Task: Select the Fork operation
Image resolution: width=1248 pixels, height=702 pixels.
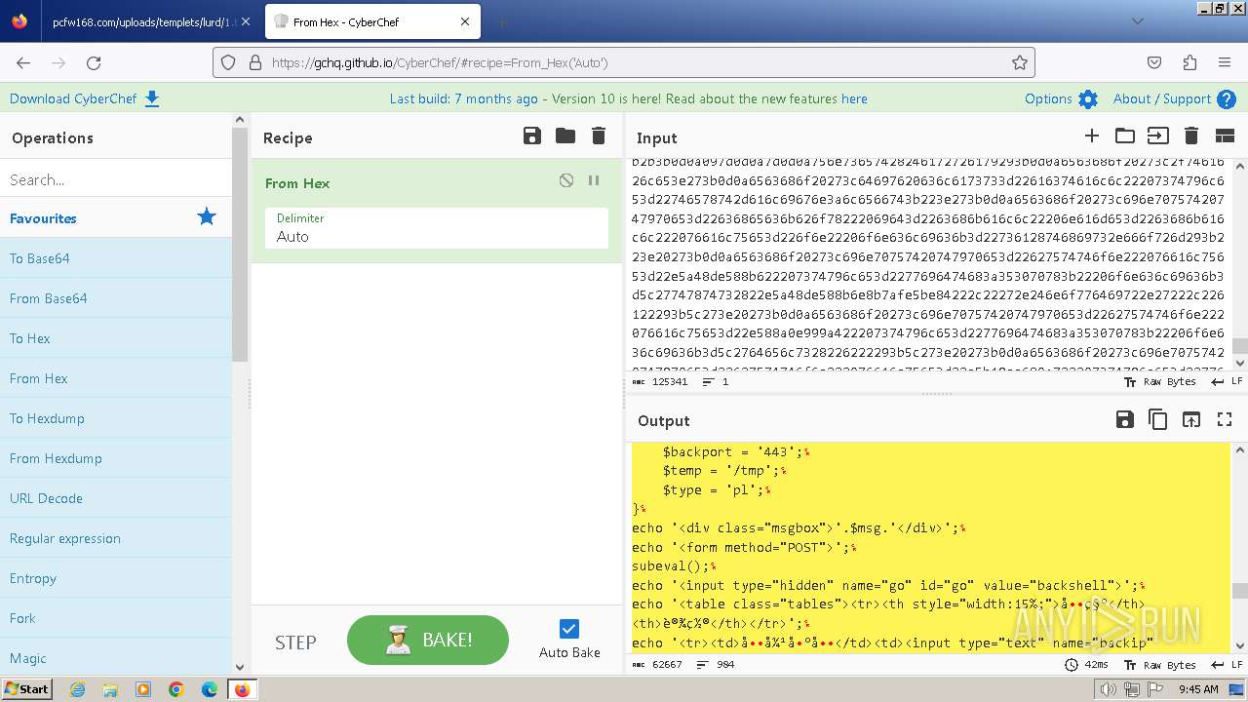Action: tap(115, 618)
